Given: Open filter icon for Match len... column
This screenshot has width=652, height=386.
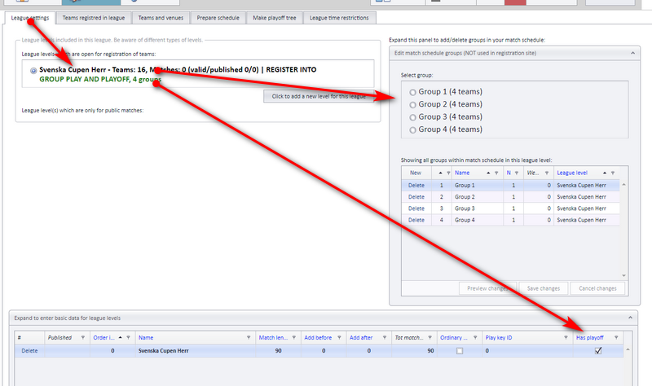Looking at the screenshot, I should [294, 337].
